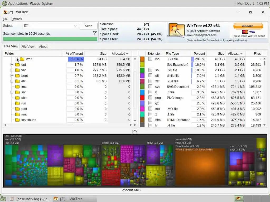Image resolution: width=270 pixels, height=202 pixels.
Task: Switch to the Tree View tab
Action: tap(11, 46)
